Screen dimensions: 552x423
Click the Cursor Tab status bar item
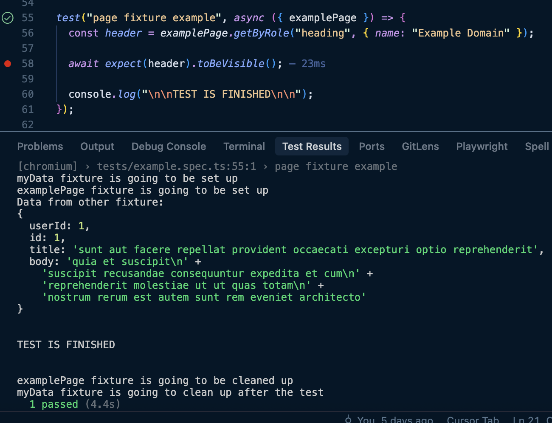[472, 420]
